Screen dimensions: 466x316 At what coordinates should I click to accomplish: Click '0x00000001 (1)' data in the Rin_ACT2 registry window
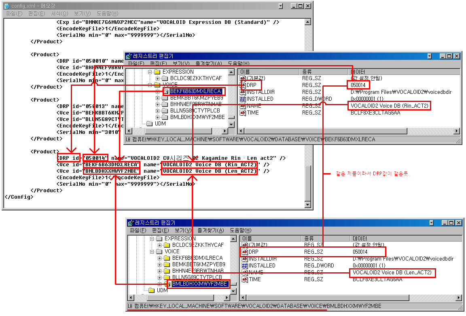tap(367, 99)
